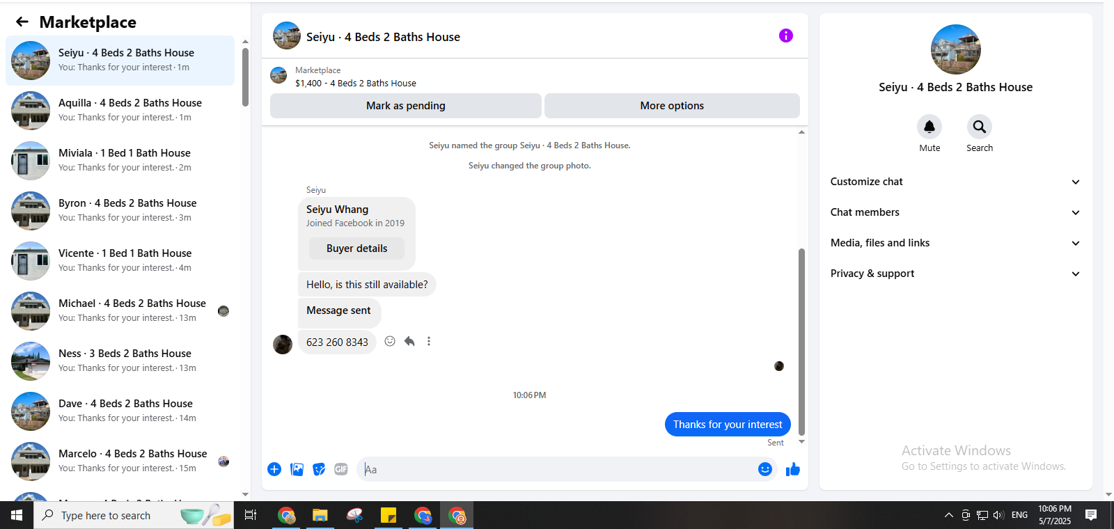Expand Media, files and links
The height and width of the screenshot is (529, 1114).
(x=955, y=243)
